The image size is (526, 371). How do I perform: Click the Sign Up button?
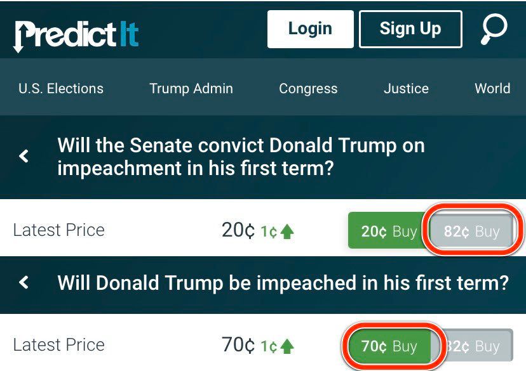tap(410, 29)
